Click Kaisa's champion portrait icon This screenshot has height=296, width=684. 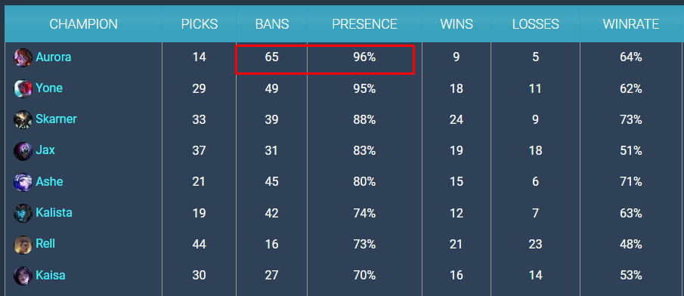point(23,276)
